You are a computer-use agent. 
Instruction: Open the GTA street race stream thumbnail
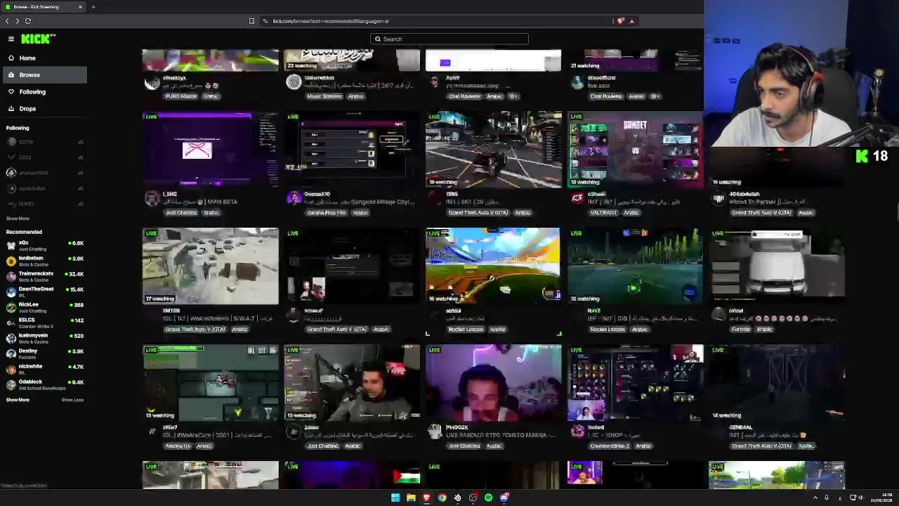493,150
